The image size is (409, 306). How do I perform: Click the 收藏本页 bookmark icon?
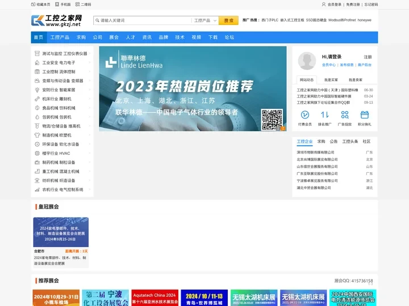tap(33, 5)
